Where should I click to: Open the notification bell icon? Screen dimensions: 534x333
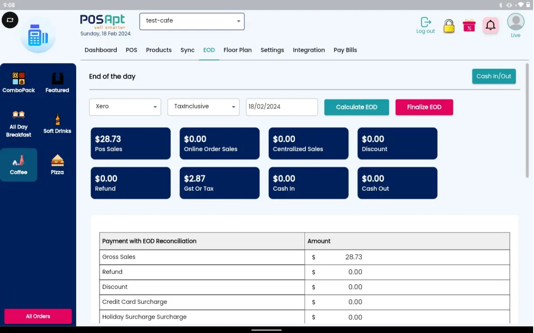pyautogui.click(x=490, y=26)
